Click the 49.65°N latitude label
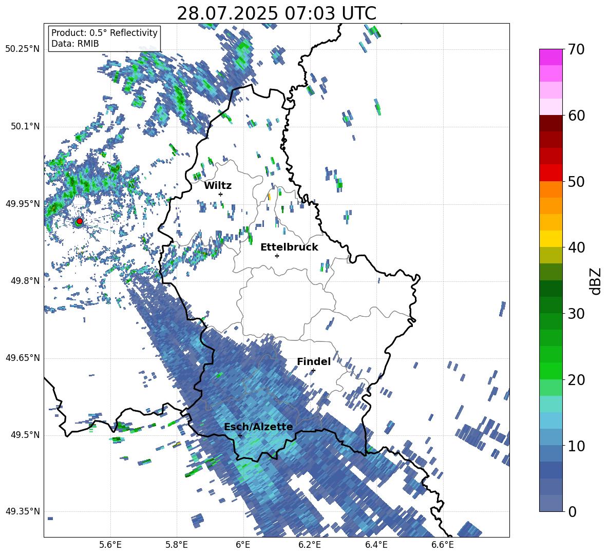The height and width of the screenshot is (555, 608). coord(23,358)
